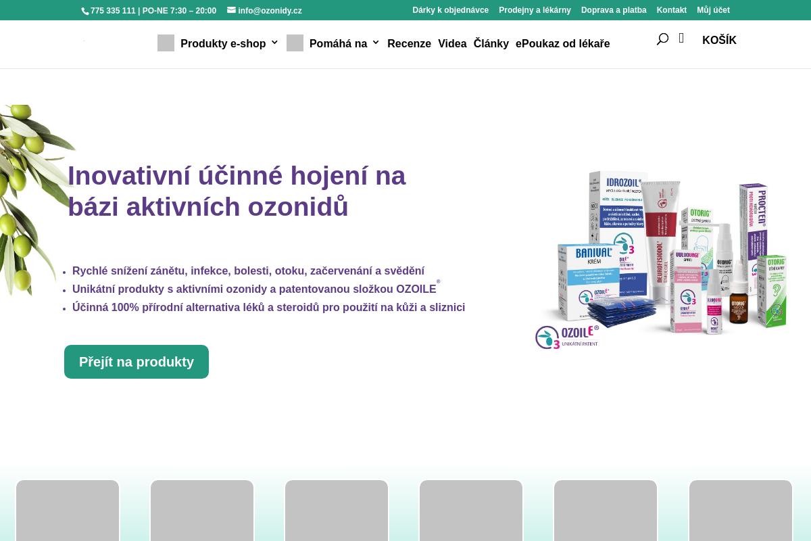Click the Inovativní účinné hojení headline
811x541 pixels.
[x=237, y=191]
